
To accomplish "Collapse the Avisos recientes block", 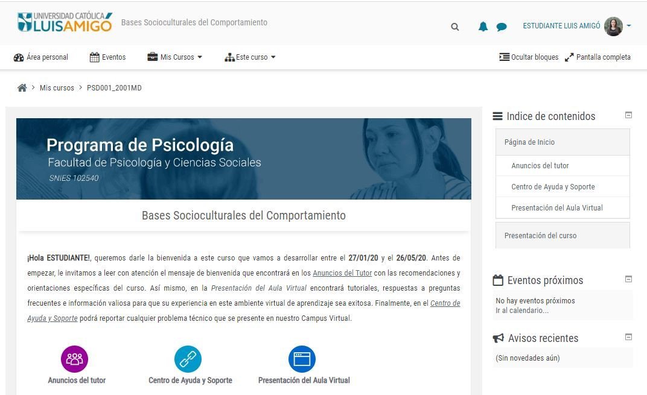I will point(628,337).
